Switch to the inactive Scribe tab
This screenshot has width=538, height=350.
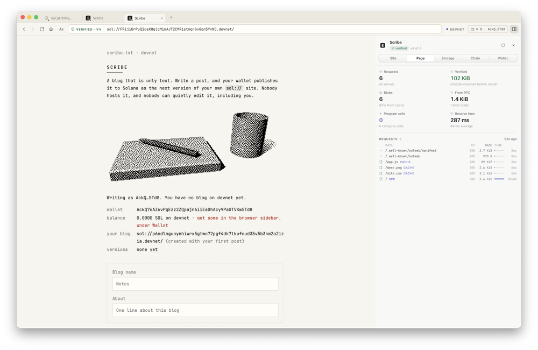click(98, 18)
